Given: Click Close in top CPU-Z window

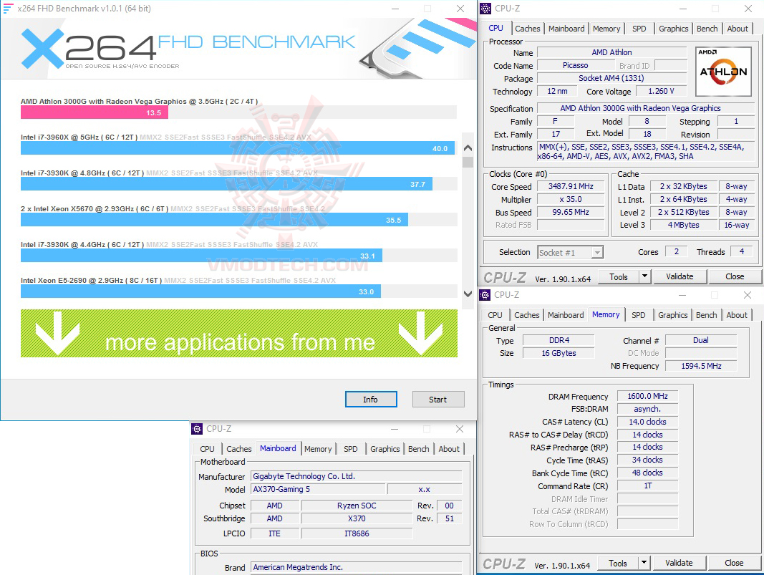Looking at the screenshot, I should [734, 276].
